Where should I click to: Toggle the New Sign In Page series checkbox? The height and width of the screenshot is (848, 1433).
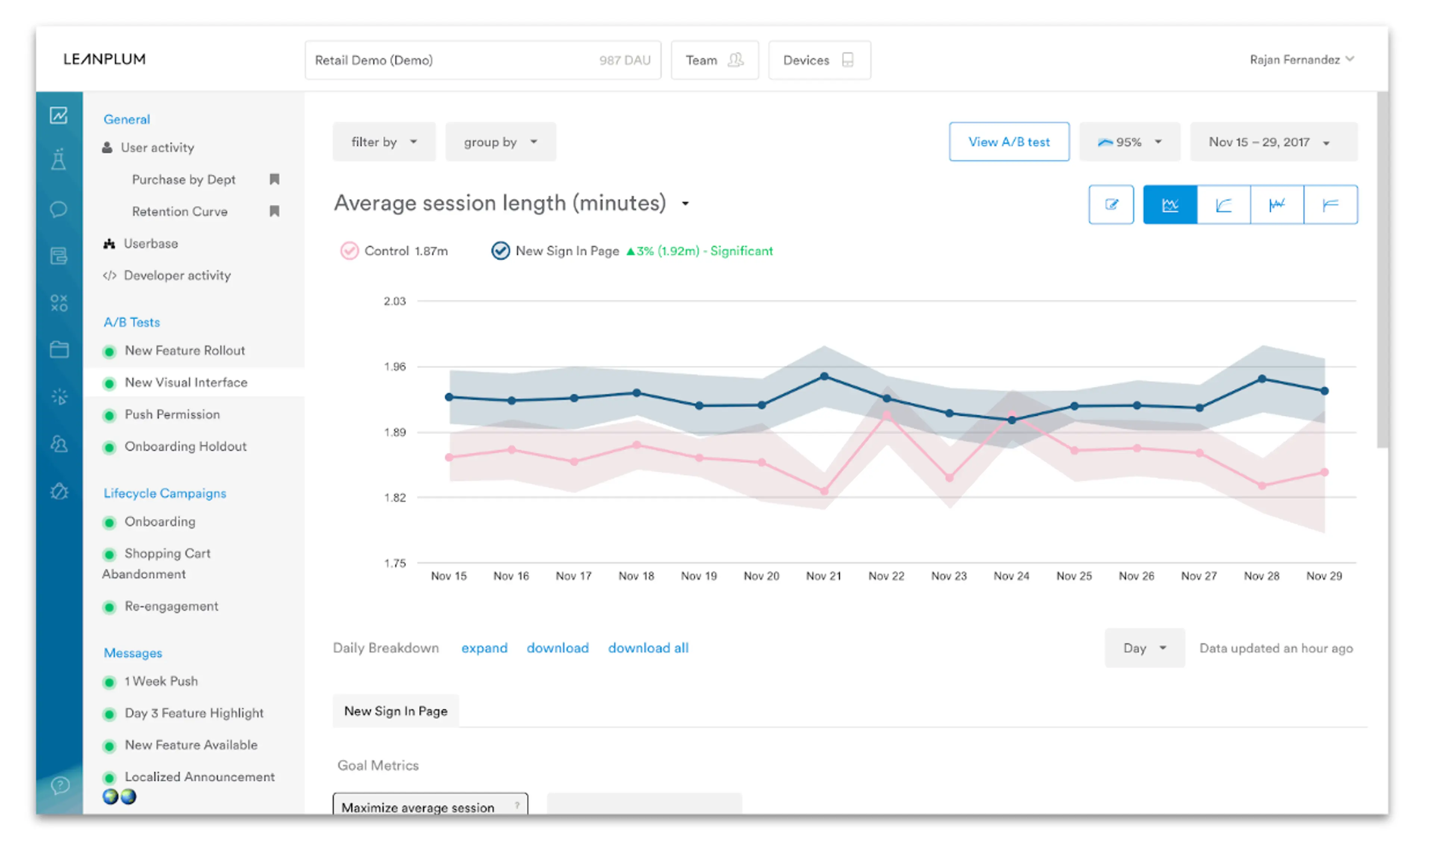pyautogui.click(x=500, y=251)
